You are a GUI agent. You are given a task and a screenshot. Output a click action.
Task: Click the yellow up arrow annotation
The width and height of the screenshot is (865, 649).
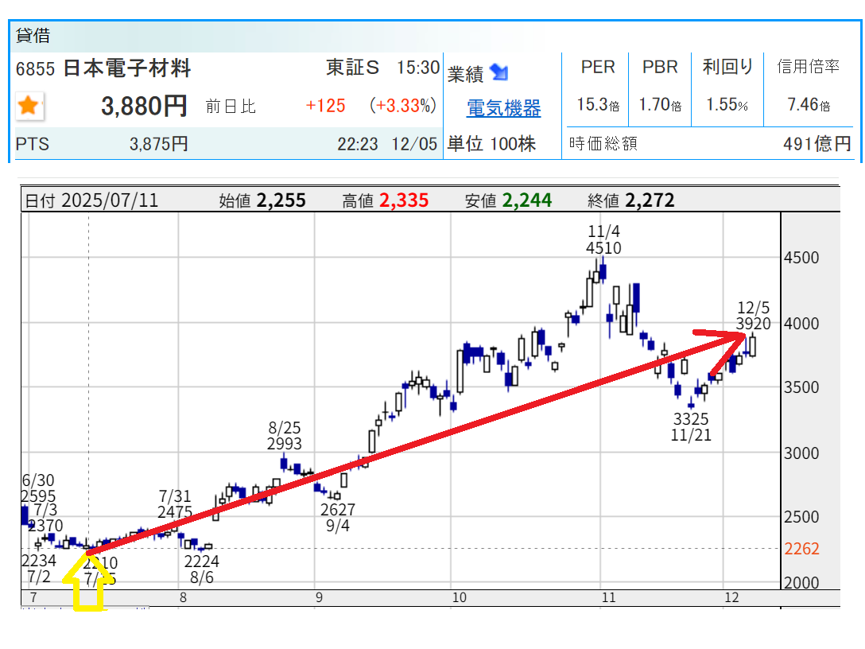pos(89,585)
